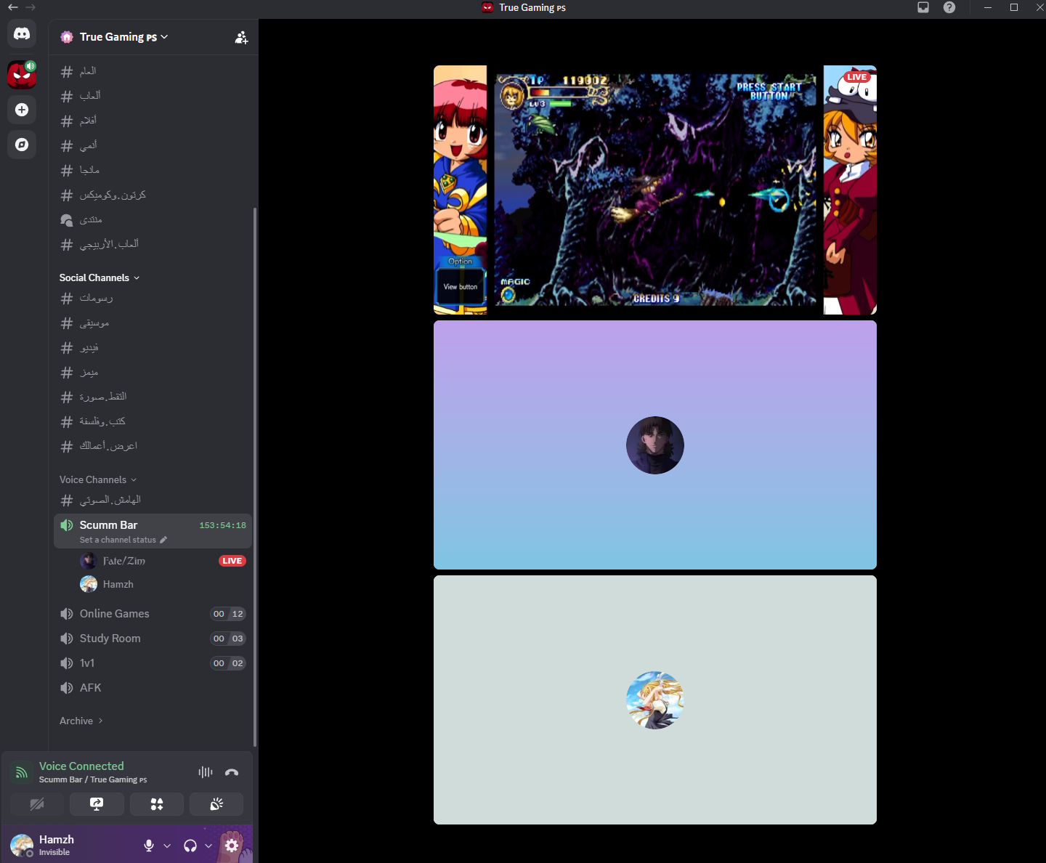Open the منتدى forum channel
The width and height of the screenshot is (1046, 863).
153,219
